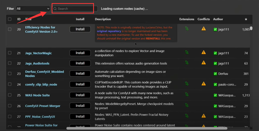
Task: Click the green check in WAS Node Suite row
Action: (215, 95)
